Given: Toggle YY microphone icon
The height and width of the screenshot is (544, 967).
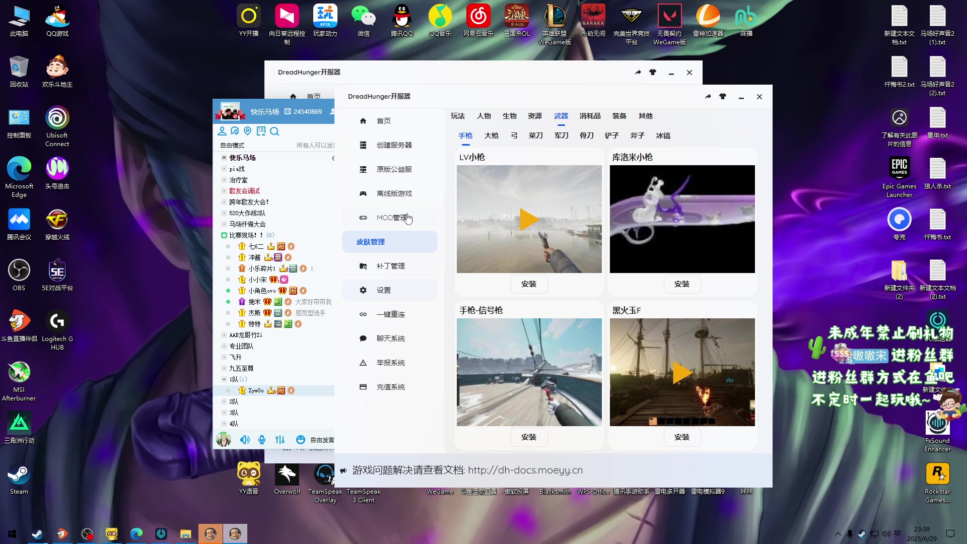Looking at the screenshot, I should [x=262, y=440].
